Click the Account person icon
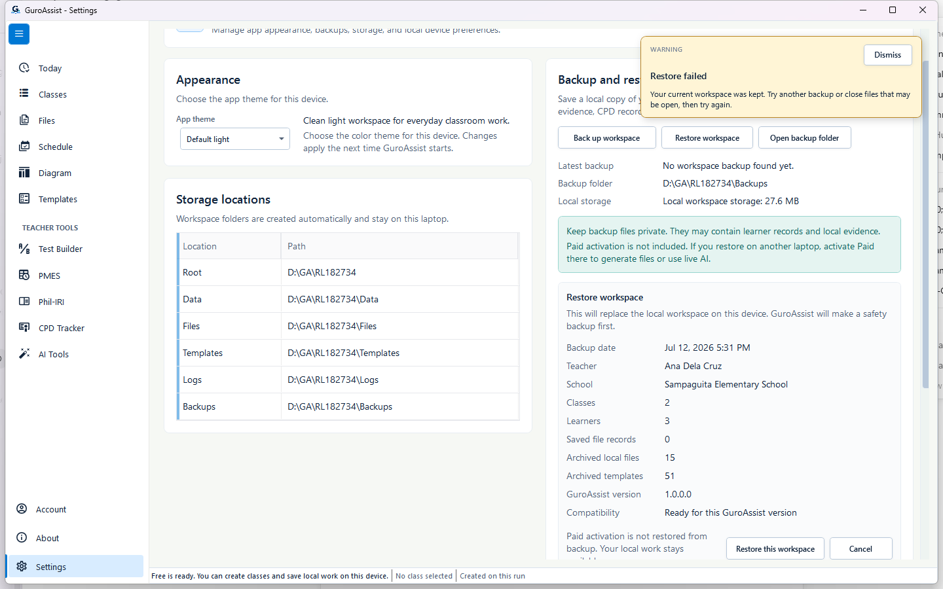Image resolution: width=943 pixels, height=589 pixels. [x=22, y=509]
